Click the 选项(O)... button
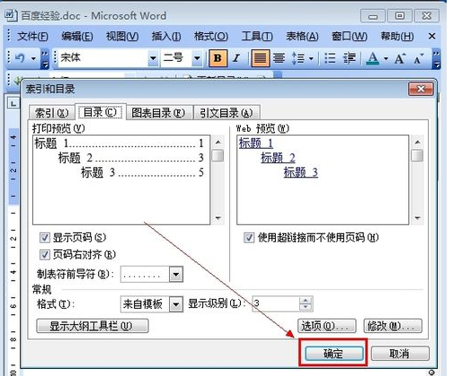 (x=327, y=326)
